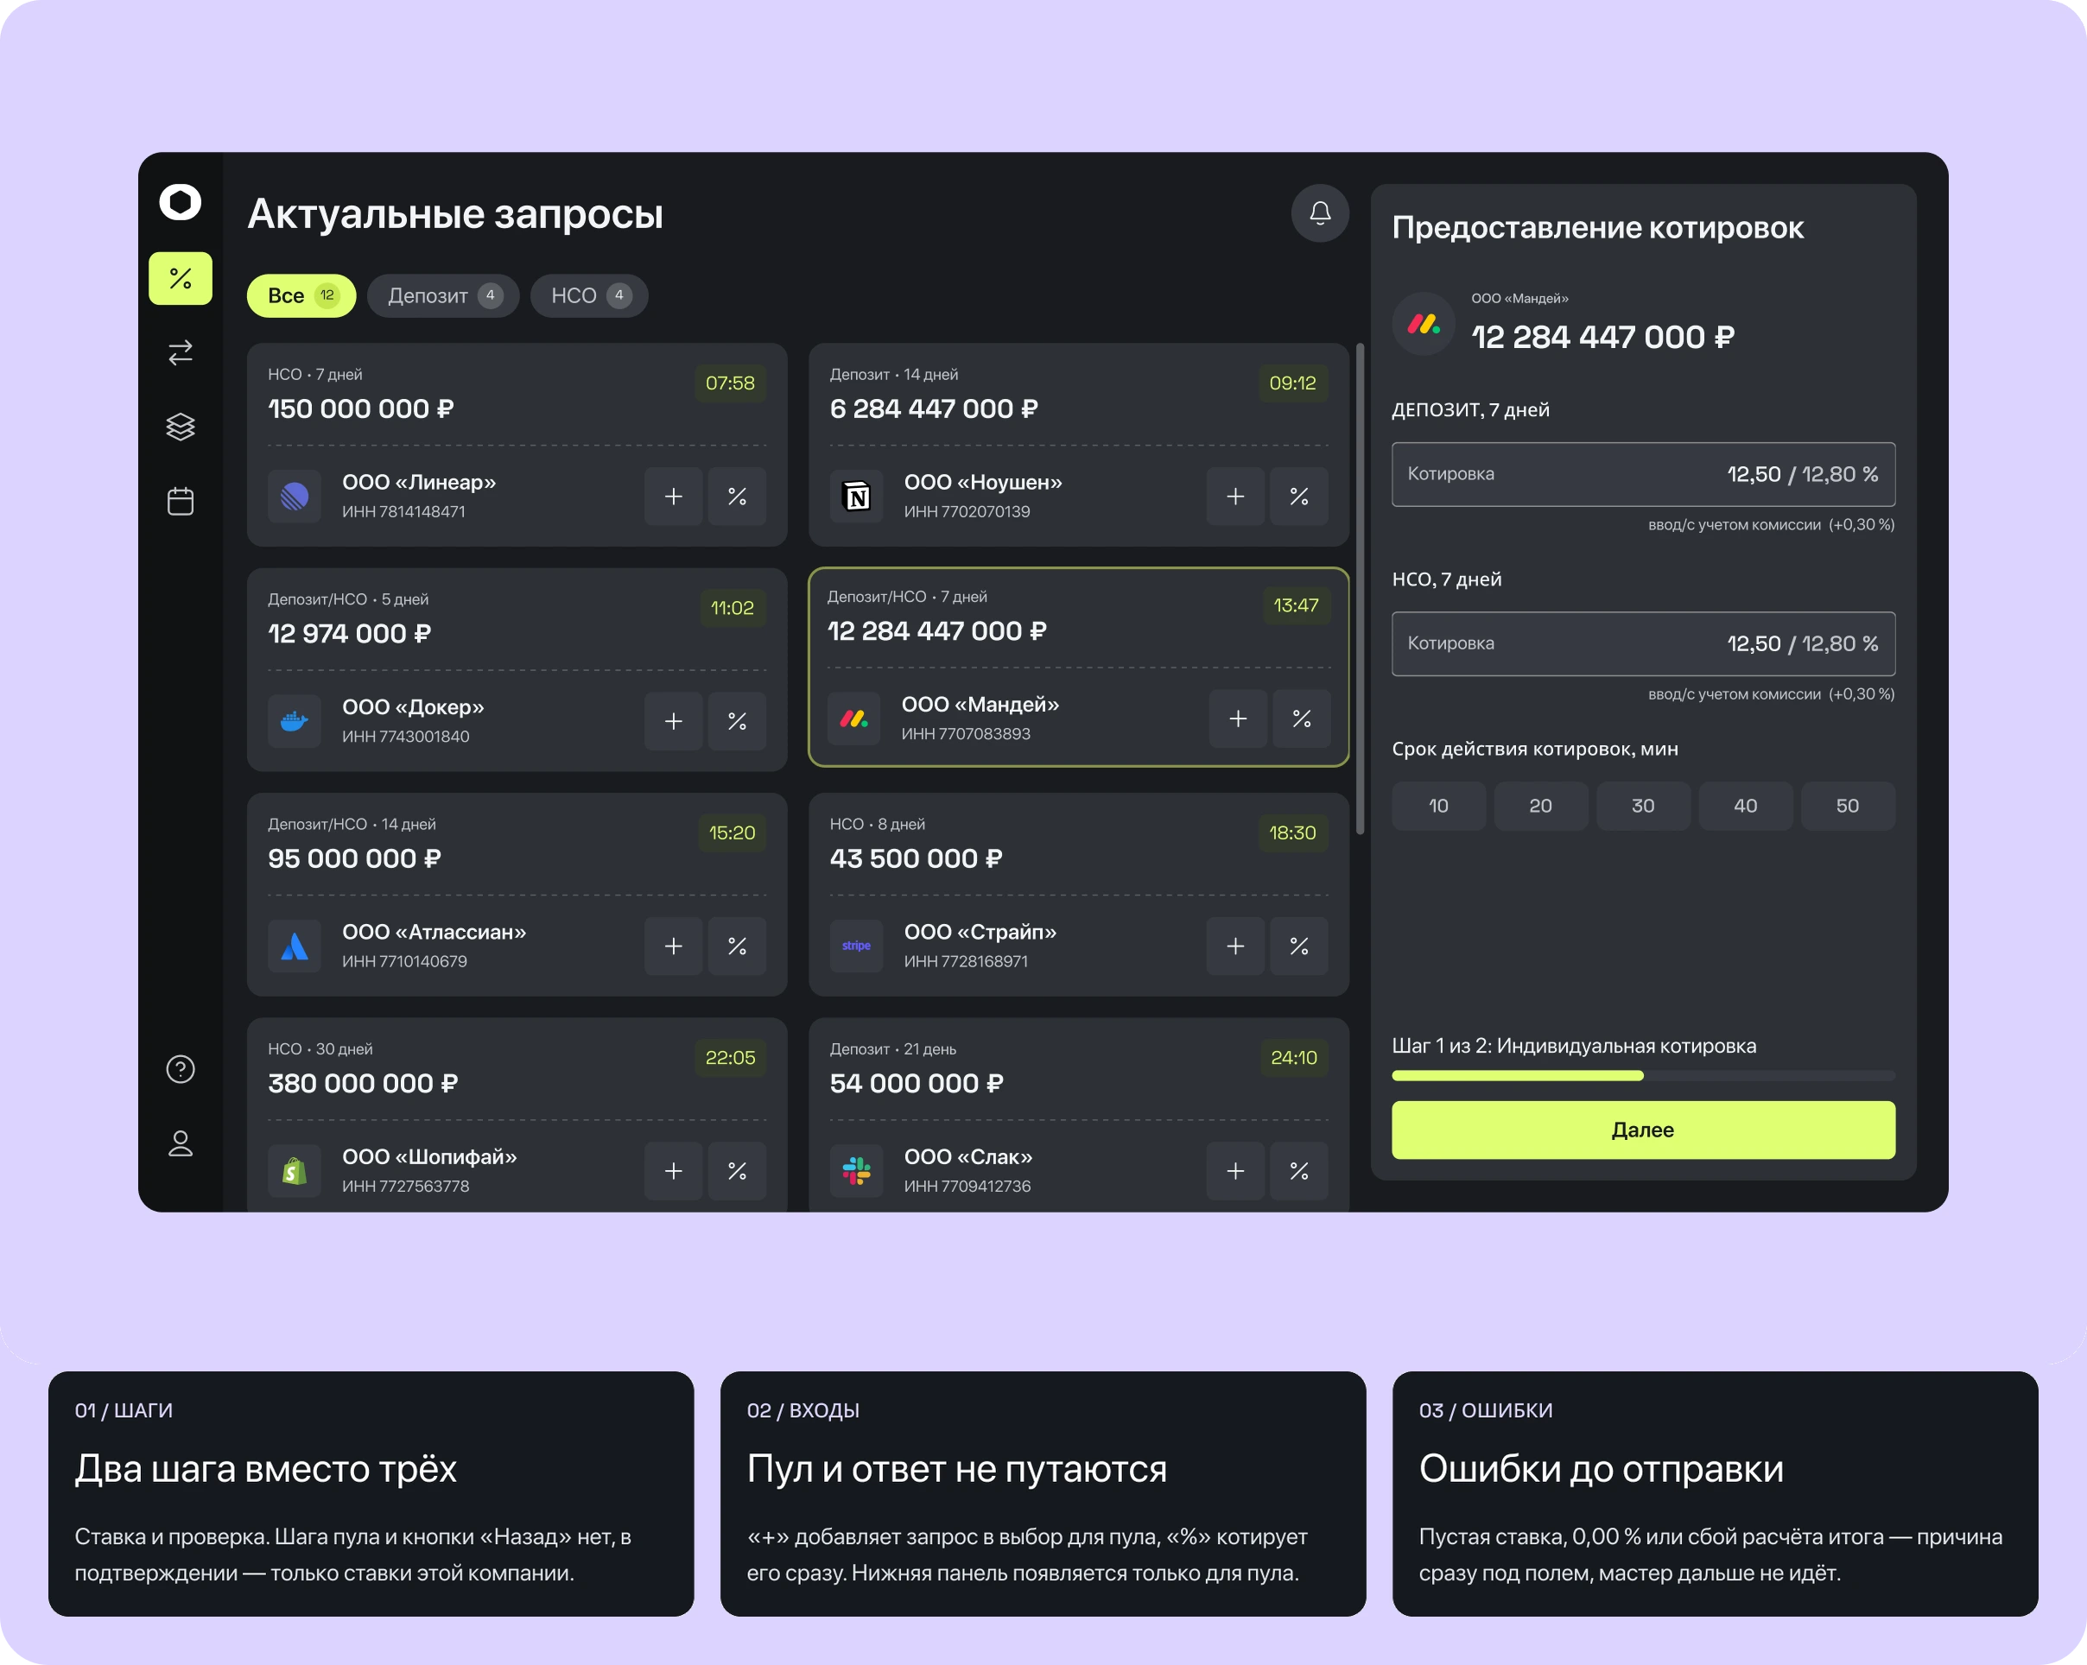2087x1665 pixels.
Task: Add ООО «Линеар» request to pool
Action: pyautogui.click(x=674, y=497)
